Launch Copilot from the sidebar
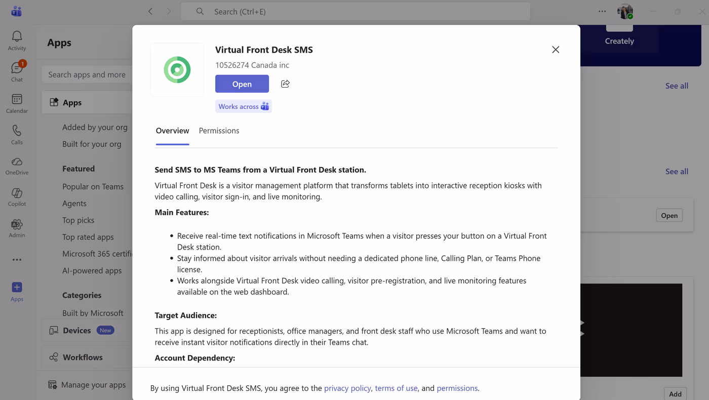The height and width of the screenshot is (400, 709). tap(17, 197)
